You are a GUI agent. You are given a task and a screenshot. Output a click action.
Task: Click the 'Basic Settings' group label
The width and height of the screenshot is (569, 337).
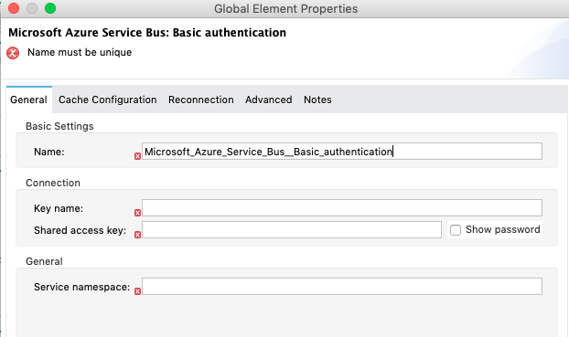click(x=59, y=126)
